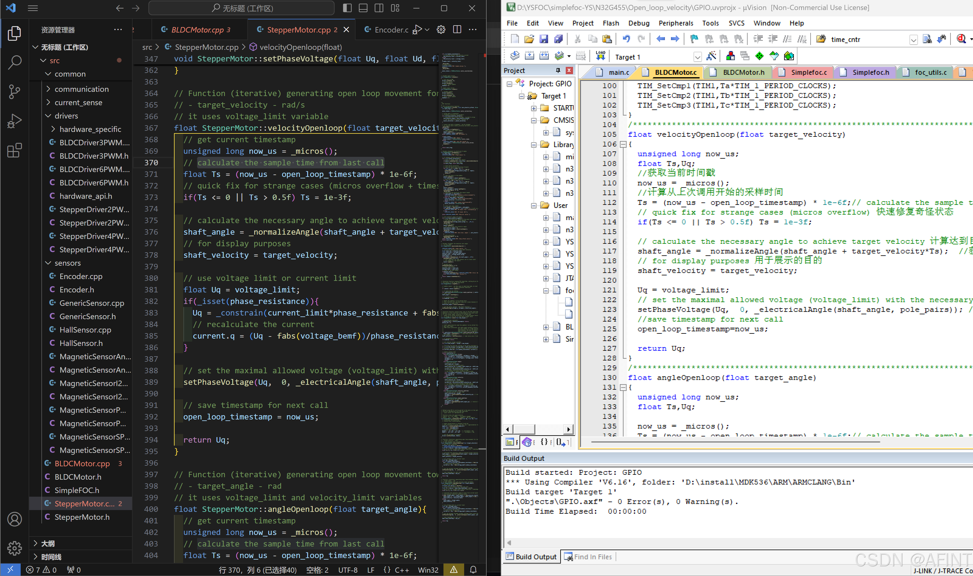The width and height of the screenshot is (973, 576).
Task: Switch to the Find In Files tab
Action: tap(588, 557)
